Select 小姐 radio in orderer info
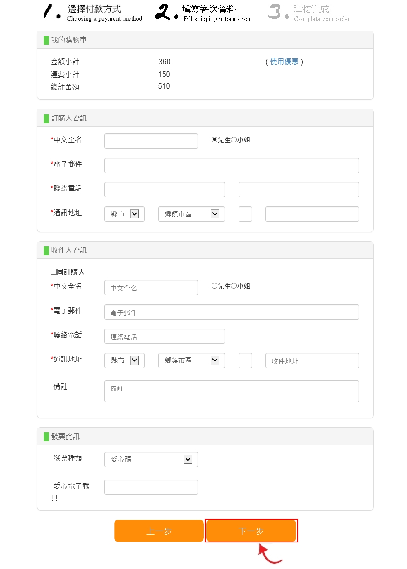The image size is (407, 569). tap(234, 140)
